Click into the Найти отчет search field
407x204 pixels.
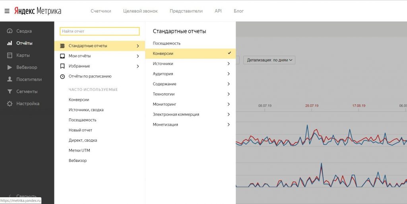click(x=99, y=31)
